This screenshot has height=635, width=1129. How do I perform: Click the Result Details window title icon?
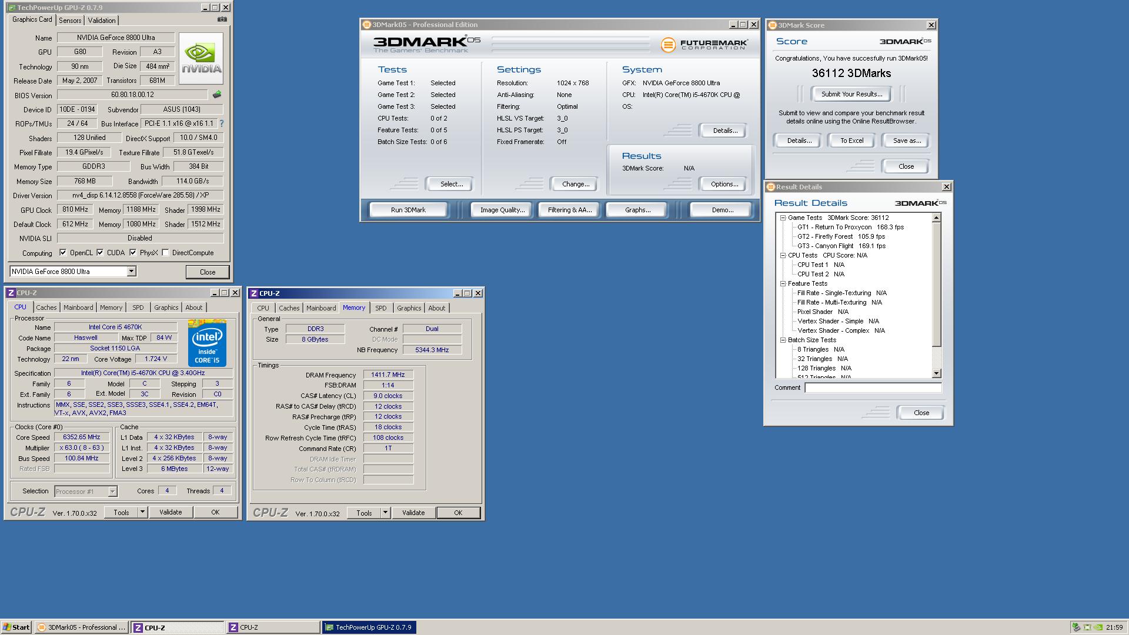point(771,187)
